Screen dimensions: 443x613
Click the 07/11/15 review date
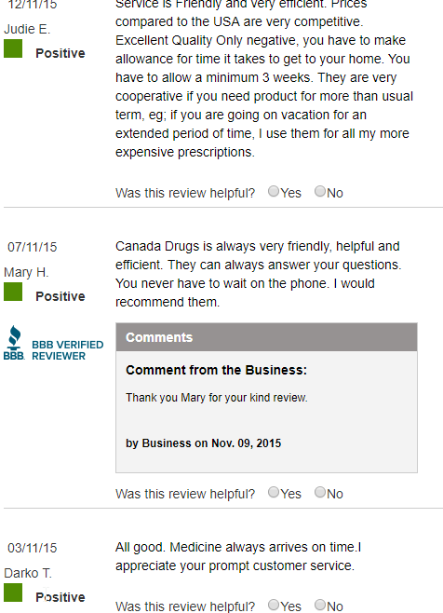[33, 247]
